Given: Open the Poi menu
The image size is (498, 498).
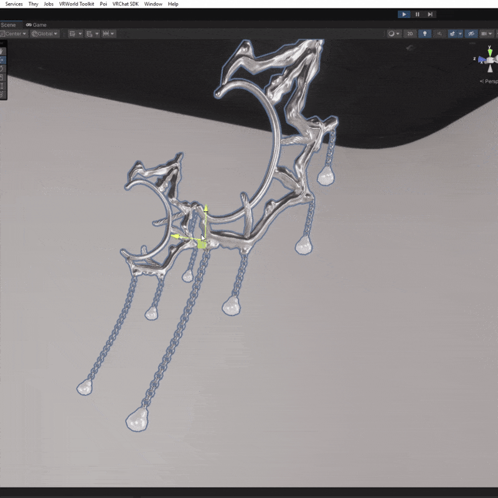Looking at the screenshot, I should 103,4.
